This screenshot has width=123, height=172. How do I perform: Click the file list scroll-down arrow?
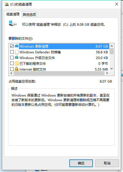point(112,69)
